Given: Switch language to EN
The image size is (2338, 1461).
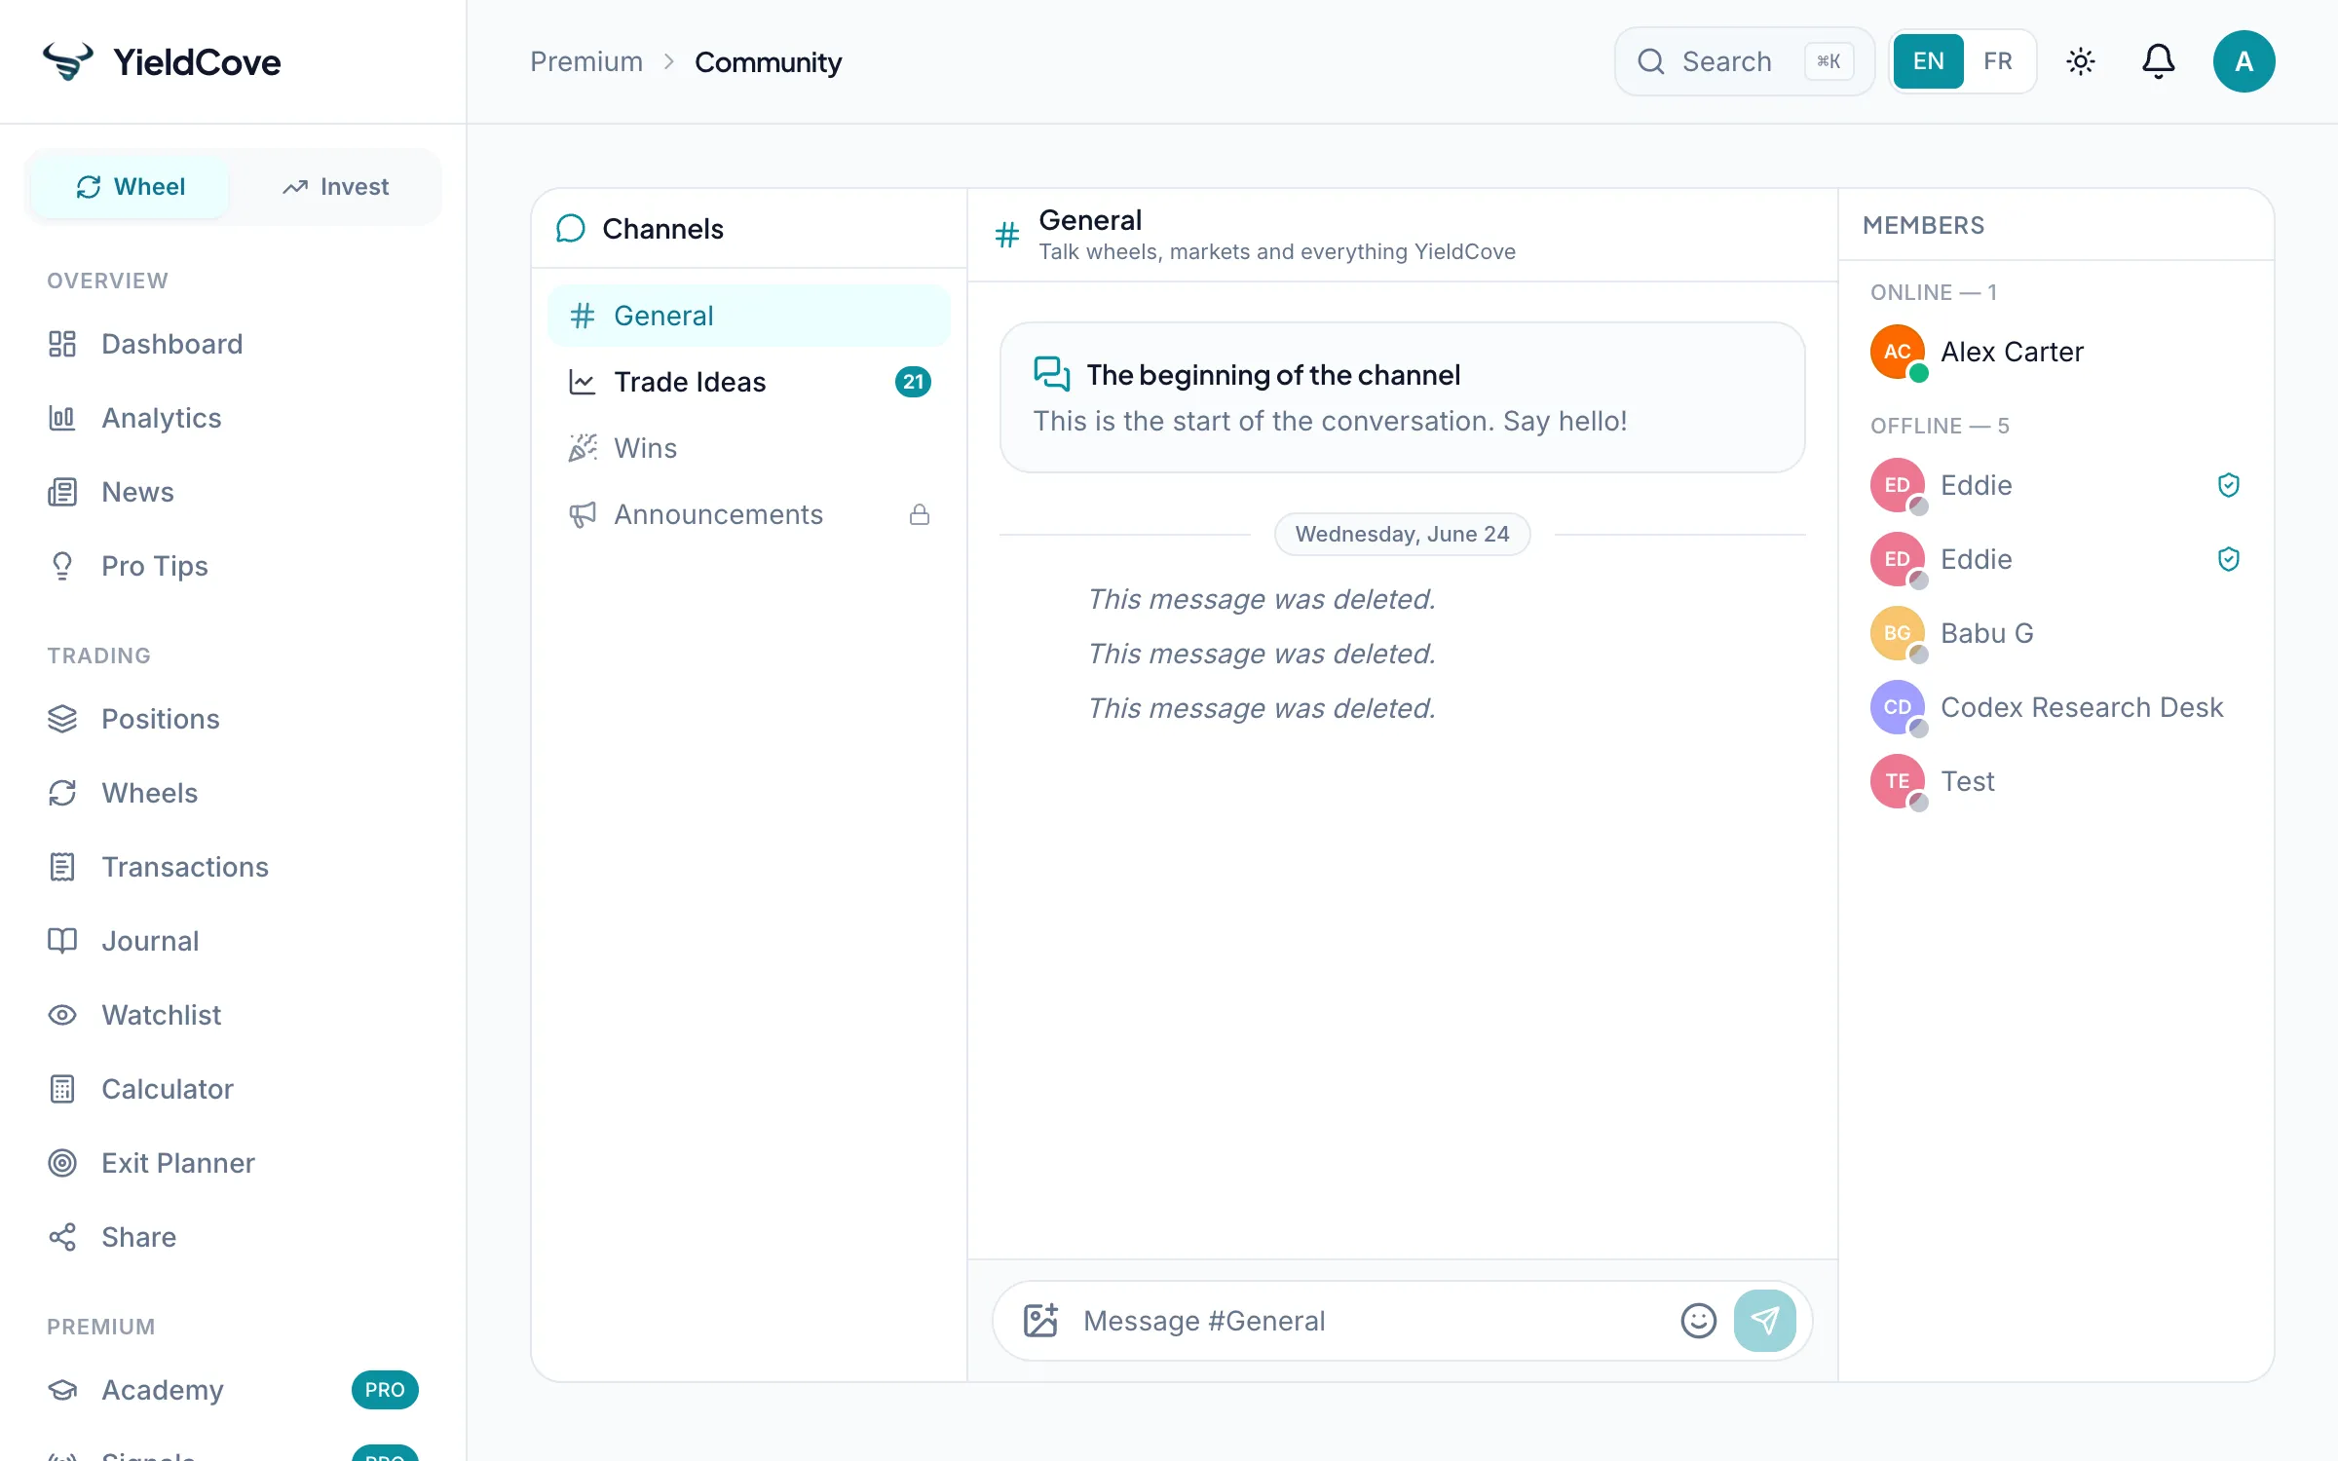Looking at the screenshot, I should point(1928,61).
